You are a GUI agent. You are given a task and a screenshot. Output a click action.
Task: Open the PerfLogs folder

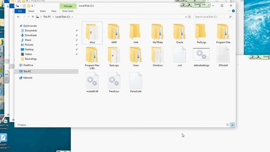201,33
